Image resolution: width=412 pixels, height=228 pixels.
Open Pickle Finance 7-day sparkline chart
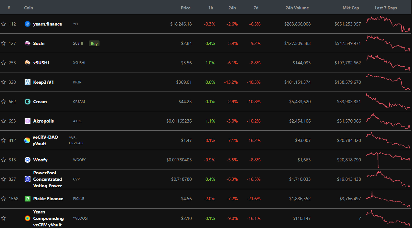coord(388,199)
